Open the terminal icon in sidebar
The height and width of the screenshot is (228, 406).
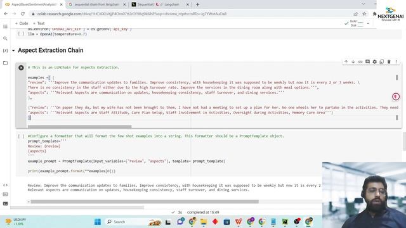(x=5, y=204)
